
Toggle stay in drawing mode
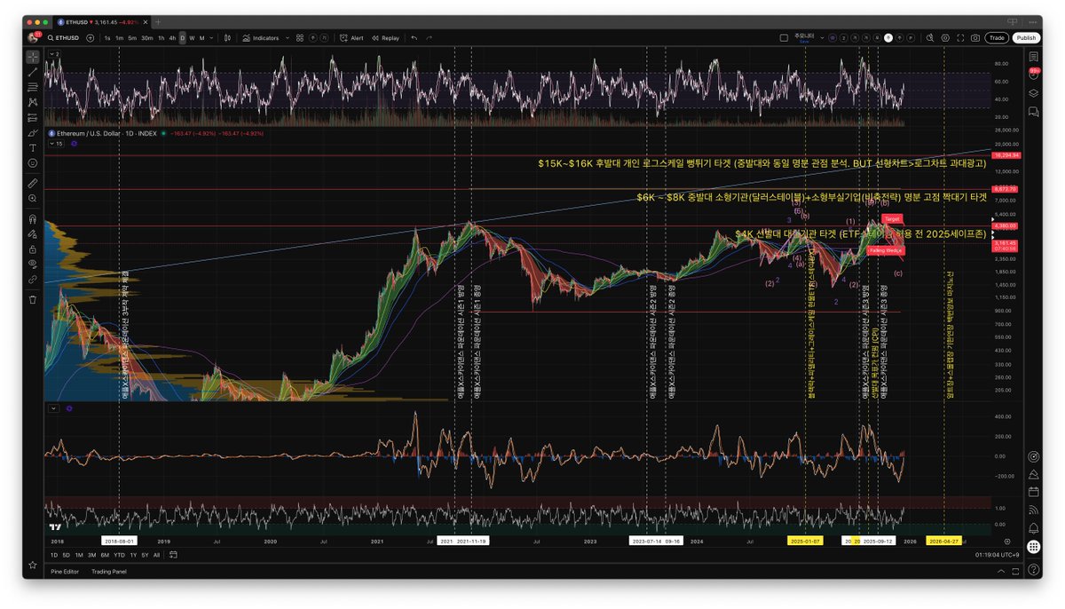tap(33, 234)
